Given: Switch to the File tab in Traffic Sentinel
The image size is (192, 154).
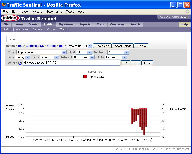Looking at the screenshot, I should point(6,24).
